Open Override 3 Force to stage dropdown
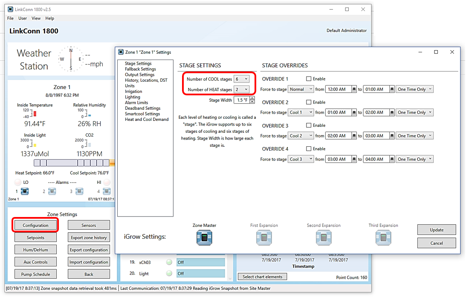Image resolution: width=466 pixels, height=297 pixels. pyautogui.click(x=301, y=136)
